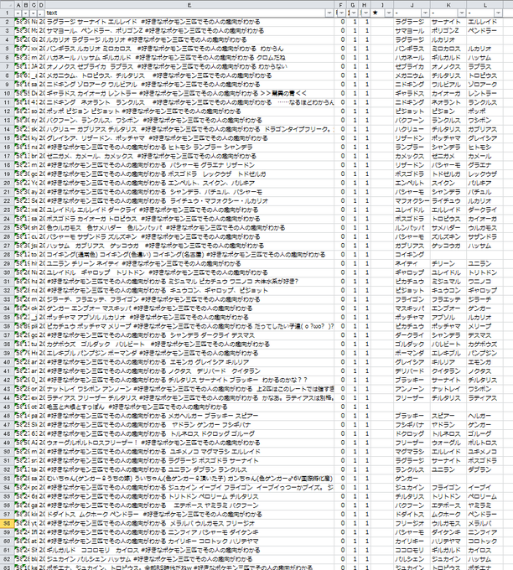The image size is (513, 570).
Task: Select row header 1
Action: pyautogui.click(x=8, y=13)
